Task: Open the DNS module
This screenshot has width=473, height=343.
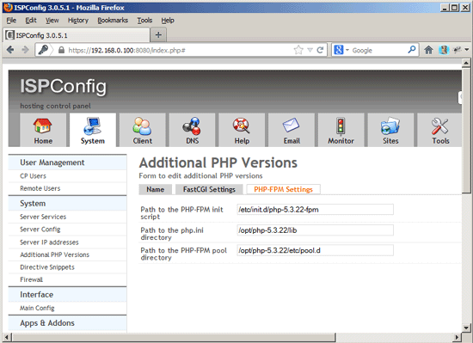Action: [x=192, y=131]
